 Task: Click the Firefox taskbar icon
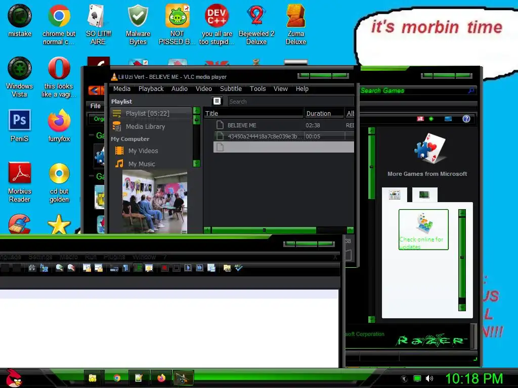(161, 378)
